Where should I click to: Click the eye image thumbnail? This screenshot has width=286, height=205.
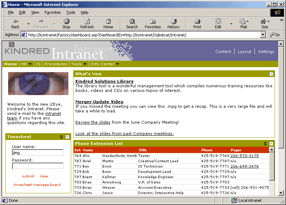click(x=38, y=83)
